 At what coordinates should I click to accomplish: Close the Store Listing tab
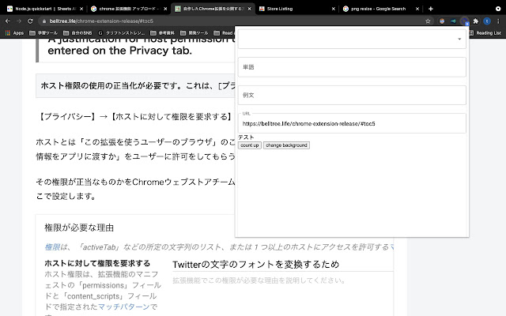tap(334, 9)
